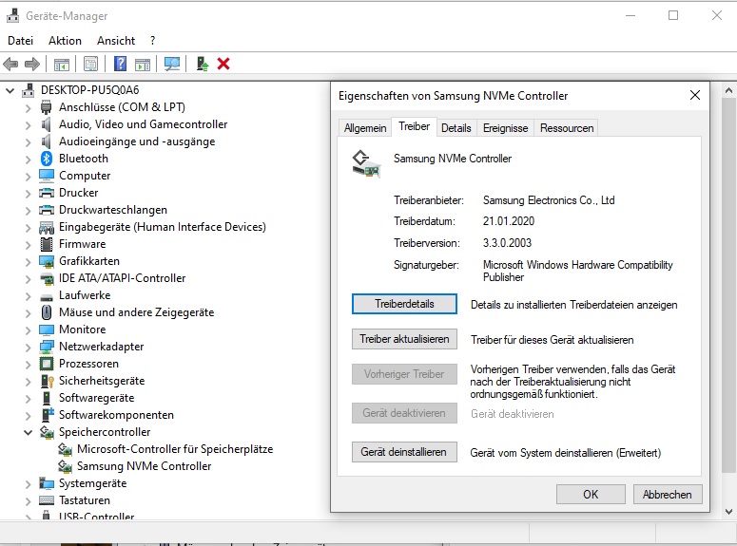
Task: Select the Druckwarteschlangen tree item
Action: pyautogui.click(x=113, y=210)
